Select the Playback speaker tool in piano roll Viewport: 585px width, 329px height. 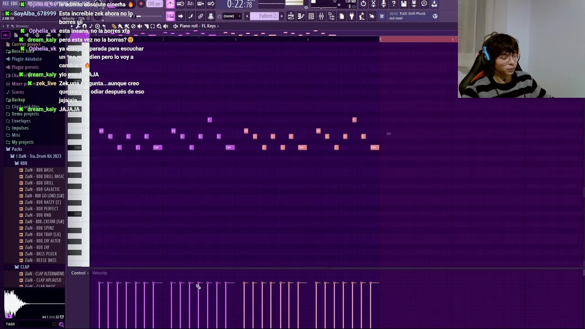point(165,26)
